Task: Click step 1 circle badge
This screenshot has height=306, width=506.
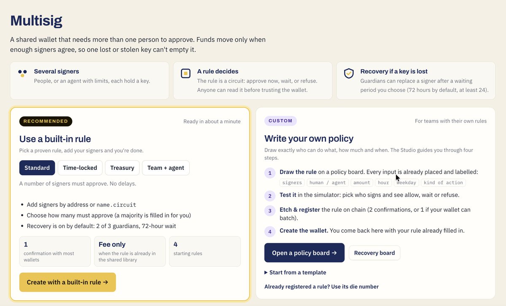Action: pos(270,173)
